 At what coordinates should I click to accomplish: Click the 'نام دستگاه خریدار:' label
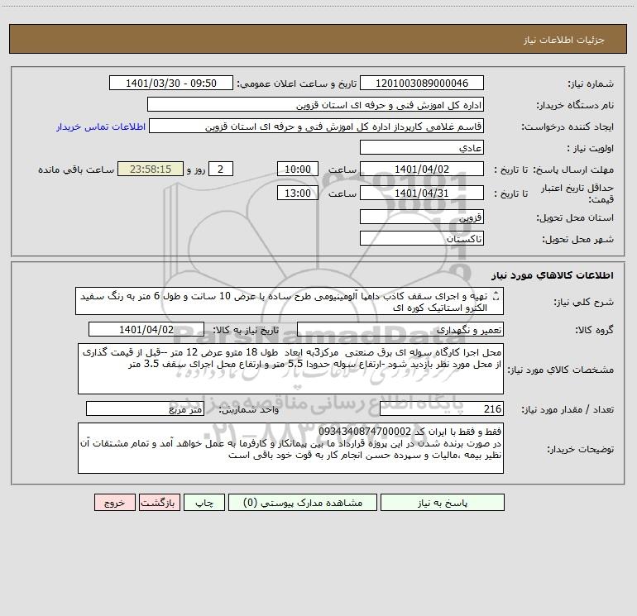pyautogui.click(x=575, y=105)
